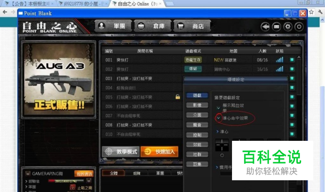Screen dimensions: 325x192
Task: Switch to the j89218778 的小屋 browser tab
Action: (x=83, y=4)
